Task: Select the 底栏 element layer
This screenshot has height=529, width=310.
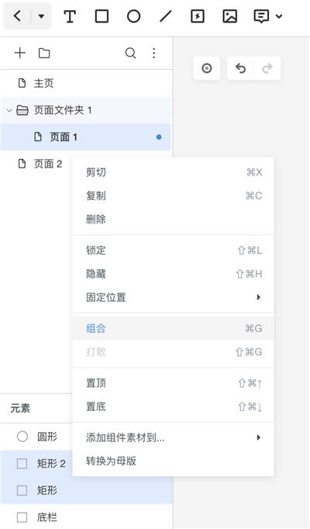Action: click(x=86, y=517)
